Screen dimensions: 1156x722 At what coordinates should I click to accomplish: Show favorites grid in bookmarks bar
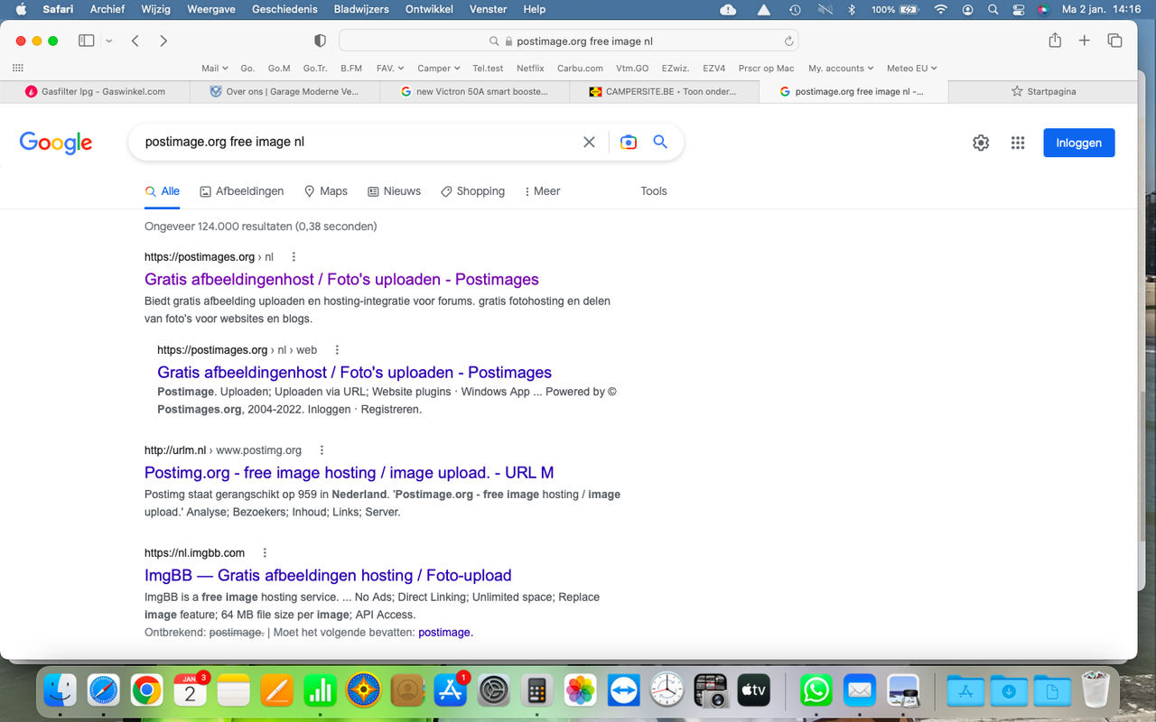click(17, 68)
